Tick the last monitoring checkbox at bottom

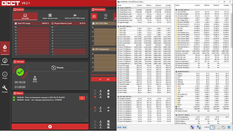tap(95, 127)
